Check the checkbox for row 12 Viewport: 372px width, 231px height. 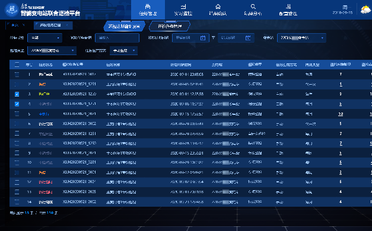pos(17,182)
